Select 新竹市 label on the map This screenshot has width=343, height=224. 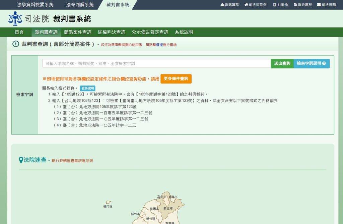[135, 214]
